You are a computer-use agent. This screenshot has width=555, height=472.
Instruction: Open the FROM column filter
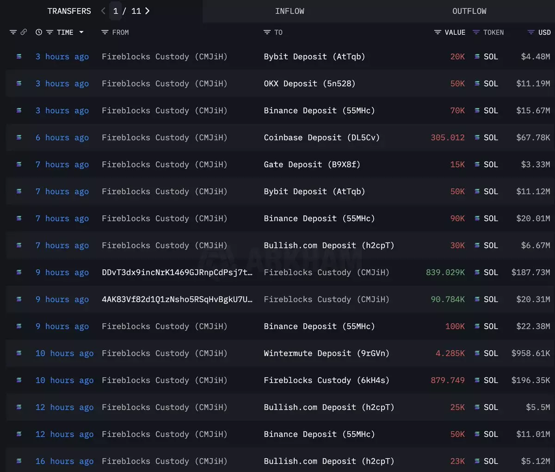coord(105,32)
